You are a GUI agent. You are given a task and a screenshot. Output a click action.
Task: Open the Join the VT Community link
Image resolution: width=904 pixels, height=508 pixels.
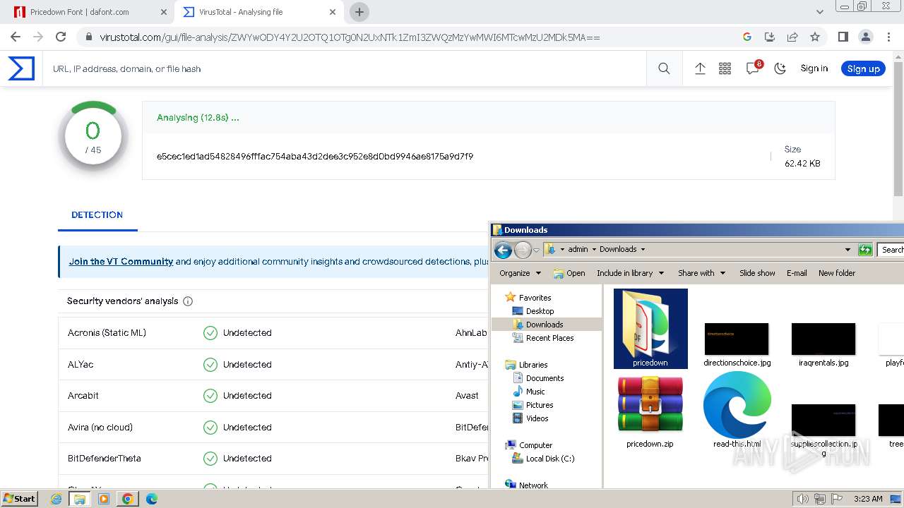click(121, 261)
